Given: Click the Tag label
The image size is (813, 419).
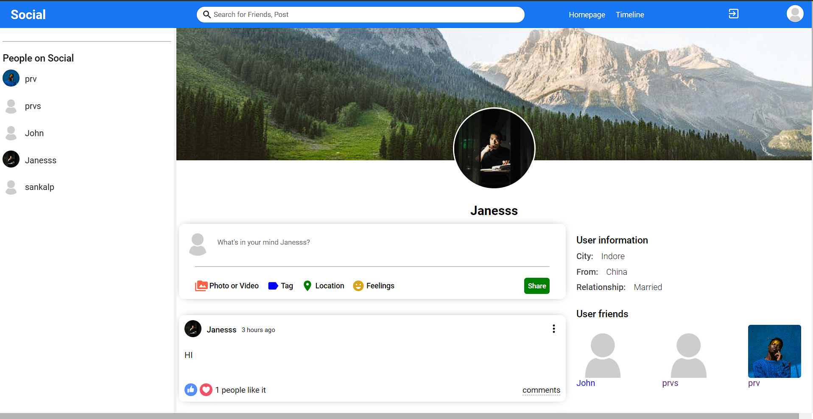Looking at the screenshot, I should click(x=287, y=286).
